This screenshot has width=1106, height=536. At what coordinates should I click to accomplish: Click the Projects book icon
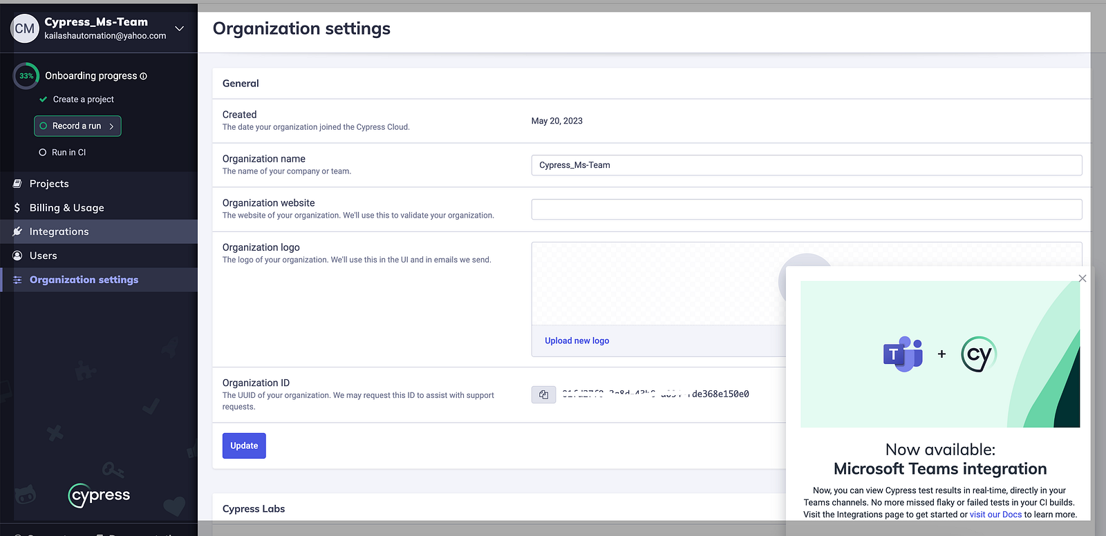pos(17,184)
